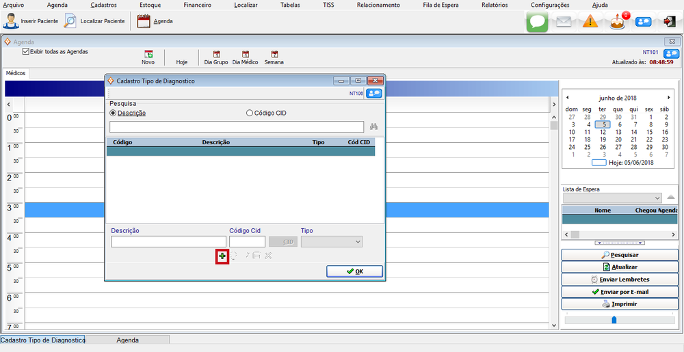Click the green plus add record icon
This screenshot has height=352, width=684.
[x=222, y=256]
